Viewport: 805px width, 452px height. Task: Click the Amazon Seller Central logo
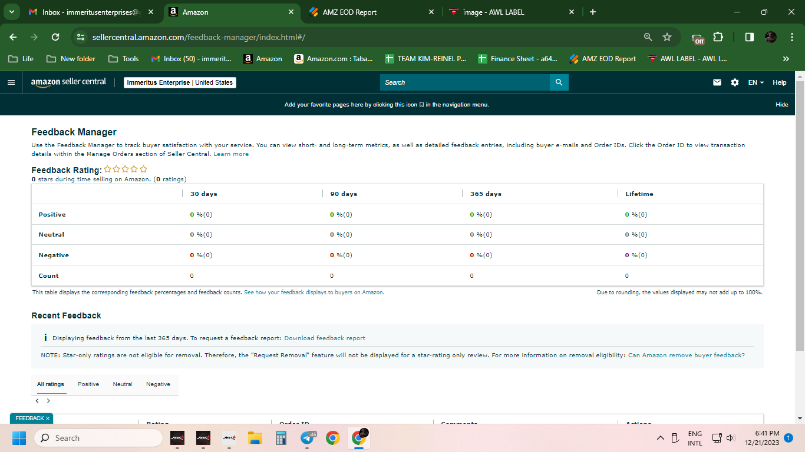point(68,82)
